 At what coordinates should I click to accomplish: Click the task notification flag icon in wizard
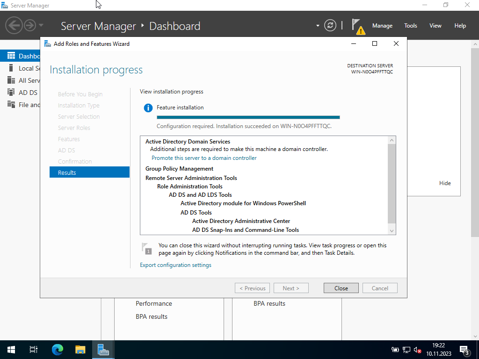point(146,249)
